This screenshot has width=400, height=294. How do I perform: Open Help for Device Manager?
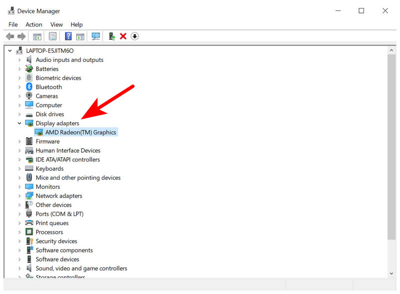[x=68, y=36]
